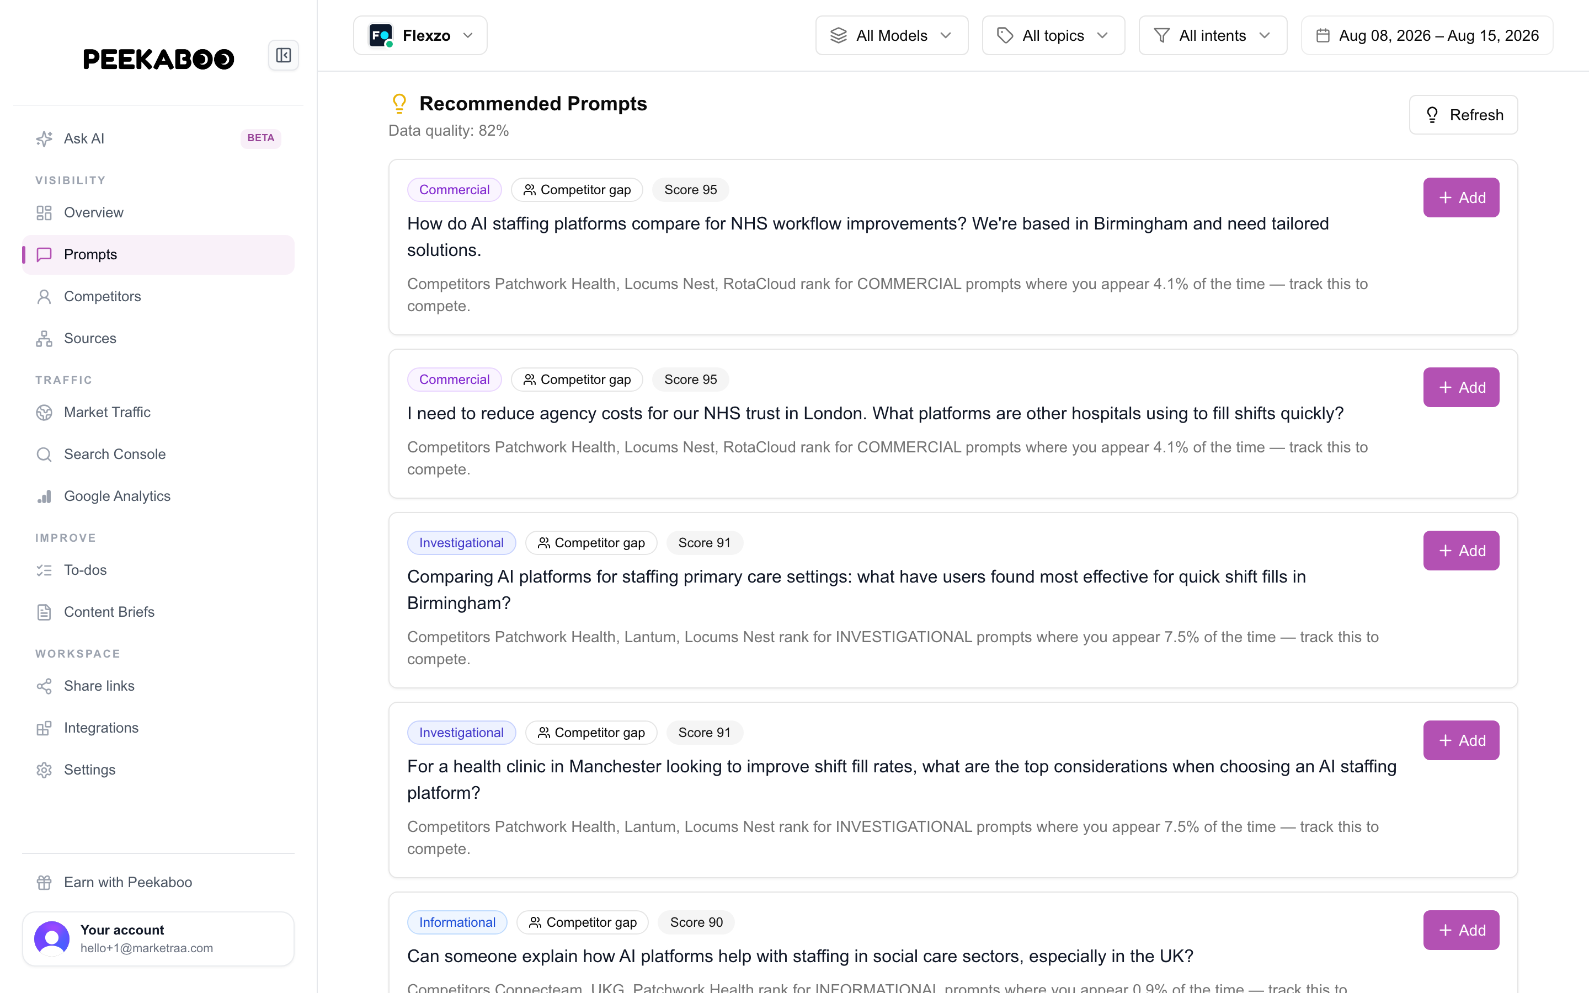Collapse the sidebar with the panel icon

284,55
